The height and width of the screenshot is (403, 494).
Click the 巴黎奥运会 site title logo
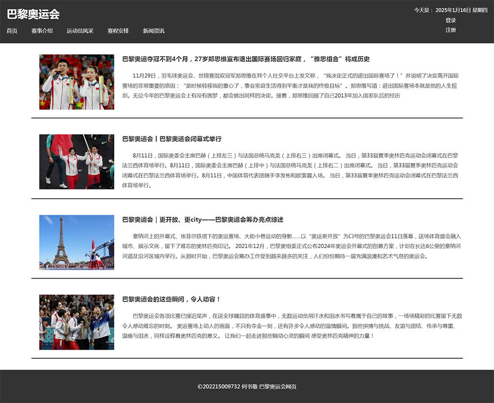[x=33, y=14]
